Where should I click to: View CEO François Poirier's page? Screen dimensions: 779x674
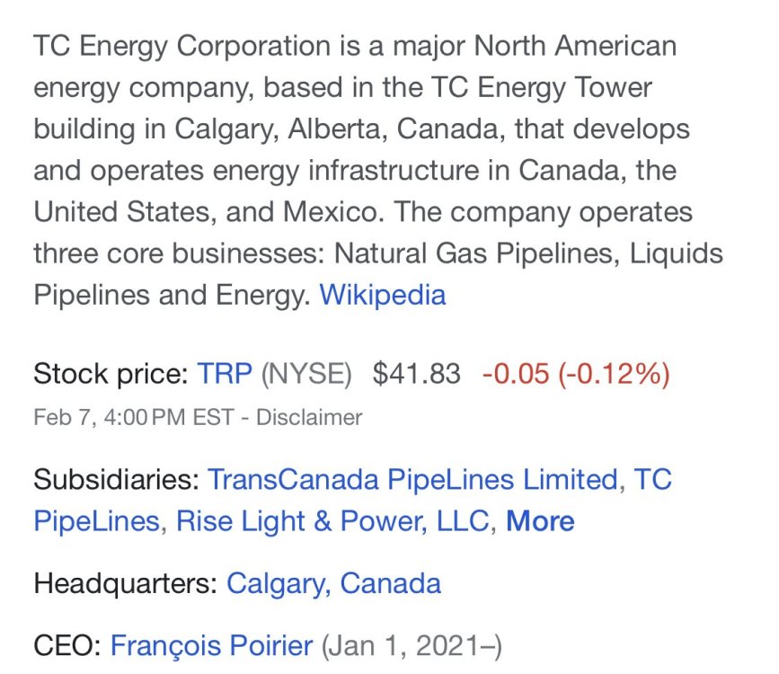pos(212,645)
